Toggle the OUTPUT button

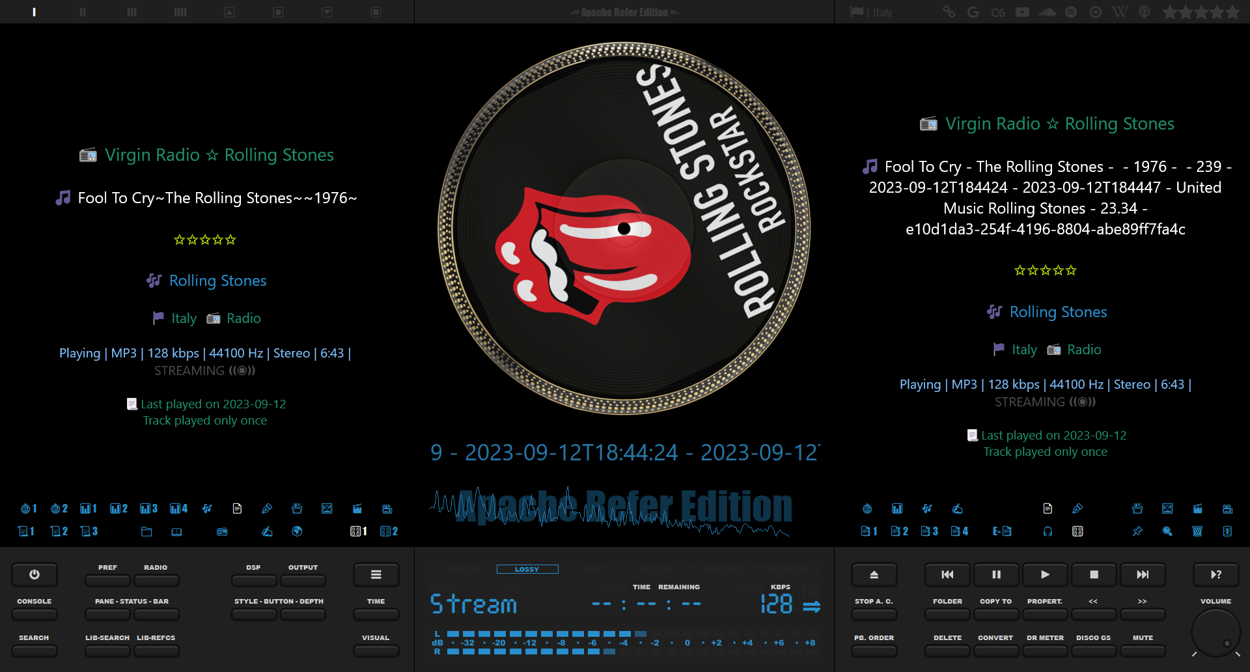pos(303,580)
